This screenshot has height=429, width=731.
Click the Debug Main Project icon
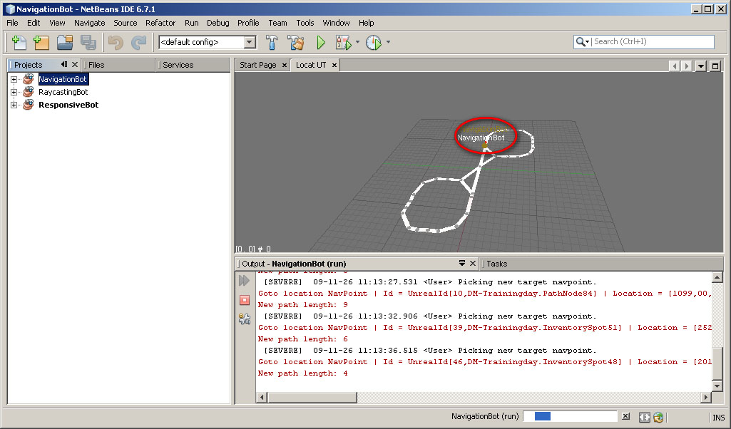(x=343, y=42)
